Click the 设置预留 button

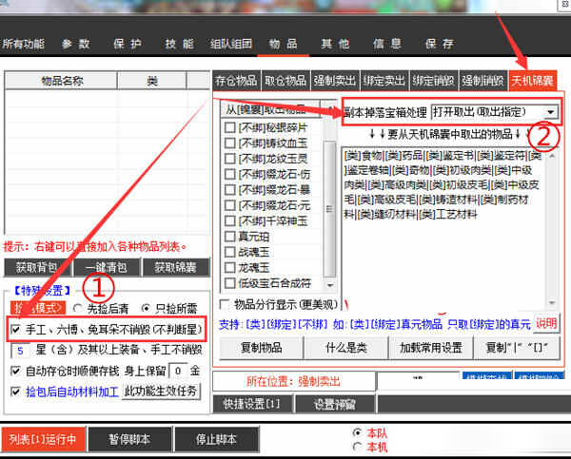[335, 404]
